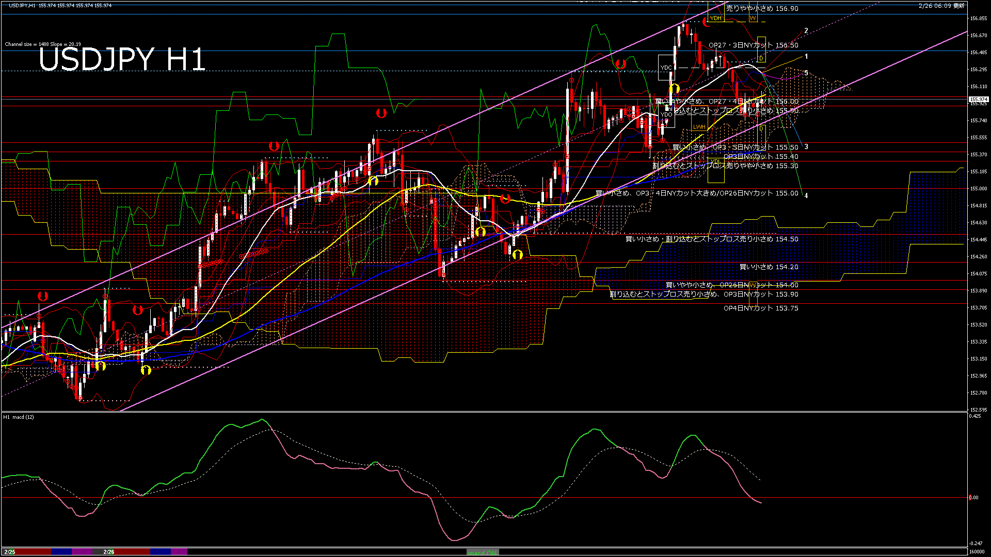Screen dimensions: 991x557
Task: Select forecast line endpoint numbered 4
Action: coord(806,195)
